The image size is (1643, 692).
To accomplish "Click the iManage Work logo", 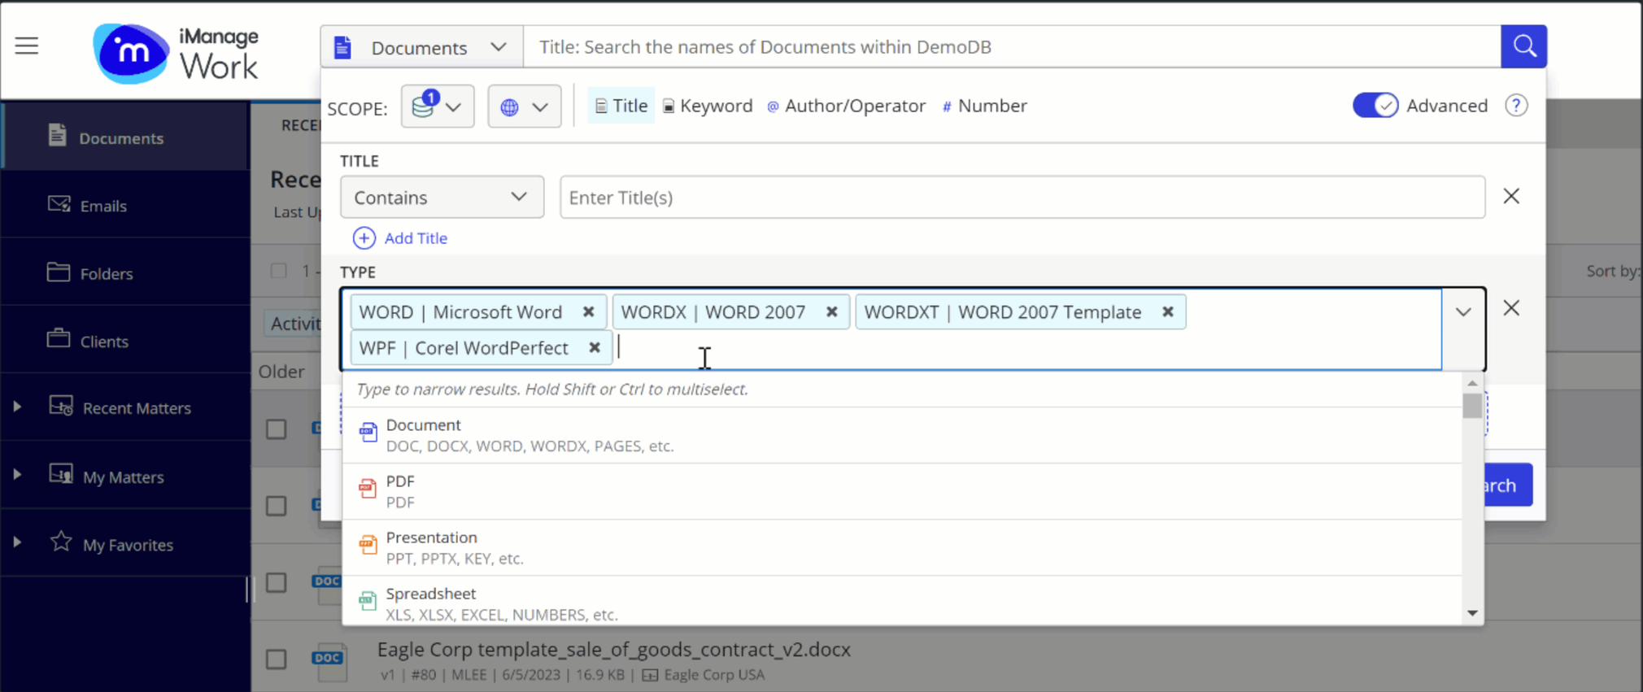I will click(x=176, y=54).
